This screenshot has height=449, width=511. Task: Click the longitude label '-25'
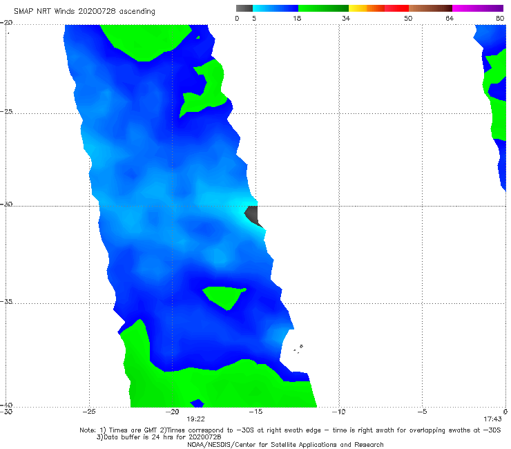click(x=89, y=412)
